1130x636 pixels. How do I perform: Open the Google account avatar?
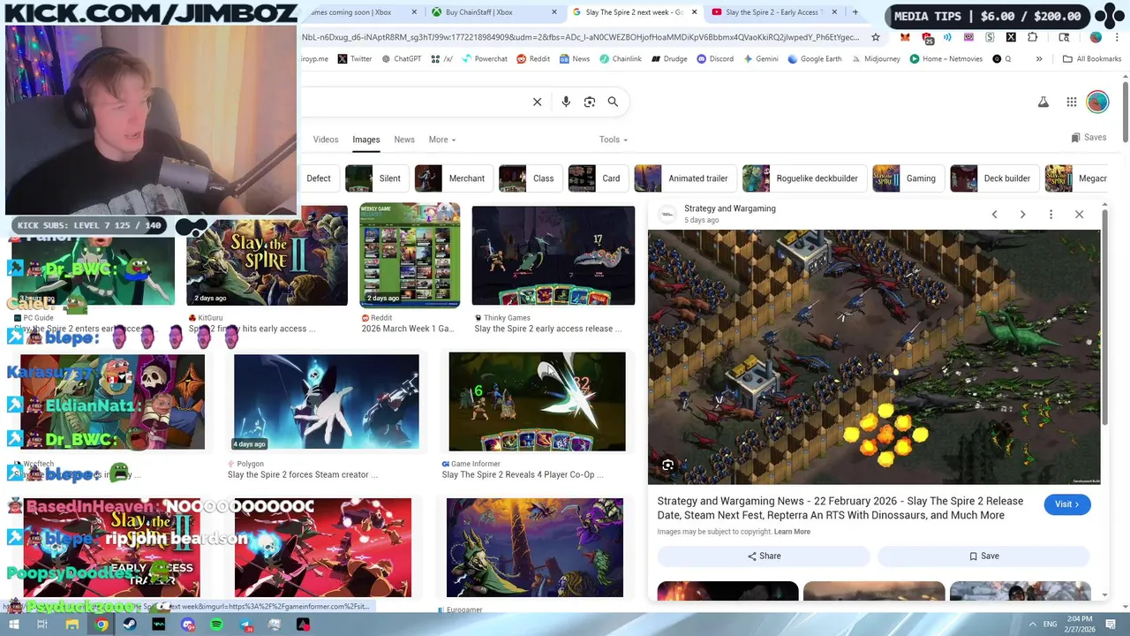[1097, 102]
